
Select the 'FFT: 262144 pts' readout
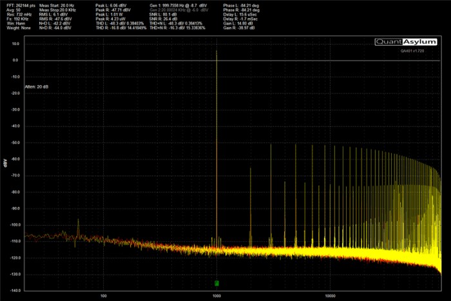click(21, 5)
